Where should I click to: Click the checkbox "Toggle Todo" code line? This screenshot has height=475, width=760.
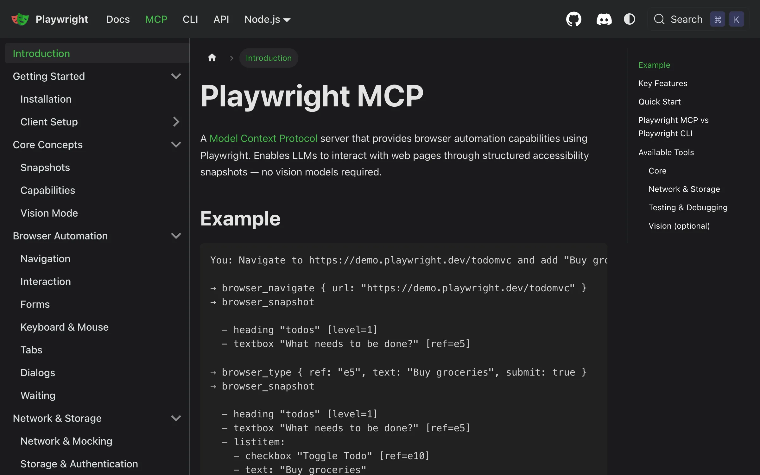pos(332,456)
